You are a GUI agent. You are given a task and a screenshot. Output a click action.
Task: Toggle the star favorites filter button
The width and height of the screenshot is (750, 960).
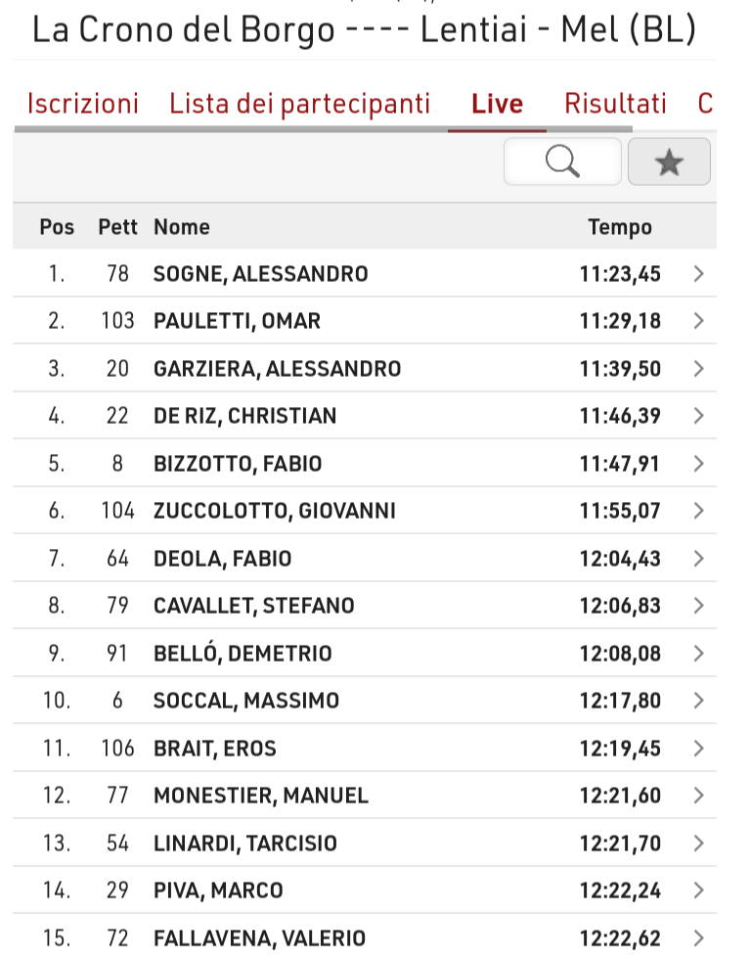669,161
